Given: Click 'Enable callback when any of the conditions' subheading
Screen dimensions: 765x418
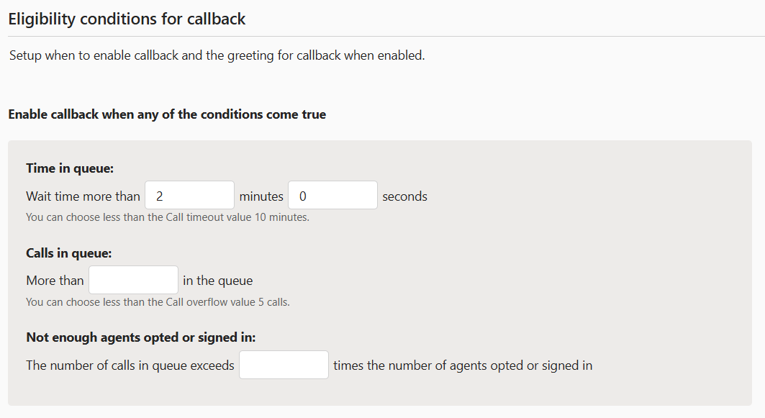Looking at the screenshot, I should (166, 114).
